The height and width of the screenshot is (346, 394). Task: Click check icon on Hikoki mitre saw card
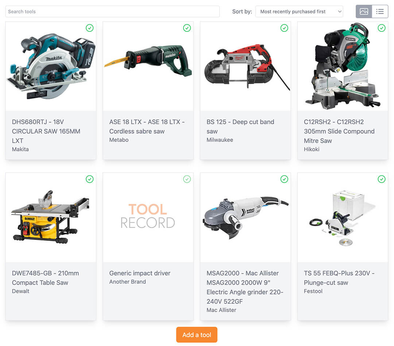(382, 28)
